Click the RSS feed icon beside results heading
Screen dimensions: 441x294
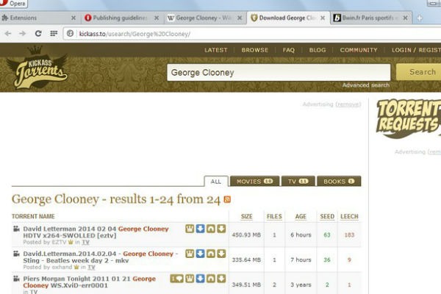(x=227, y=199)
